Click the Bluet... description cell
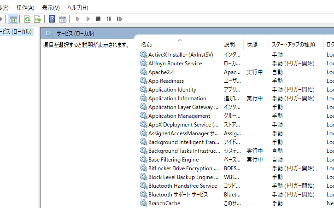 (232, 194)
